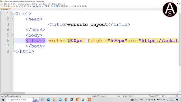This screenshot has height=102, width=181.
Task: Open the Document Map panel icon
Action: point(62,6)
